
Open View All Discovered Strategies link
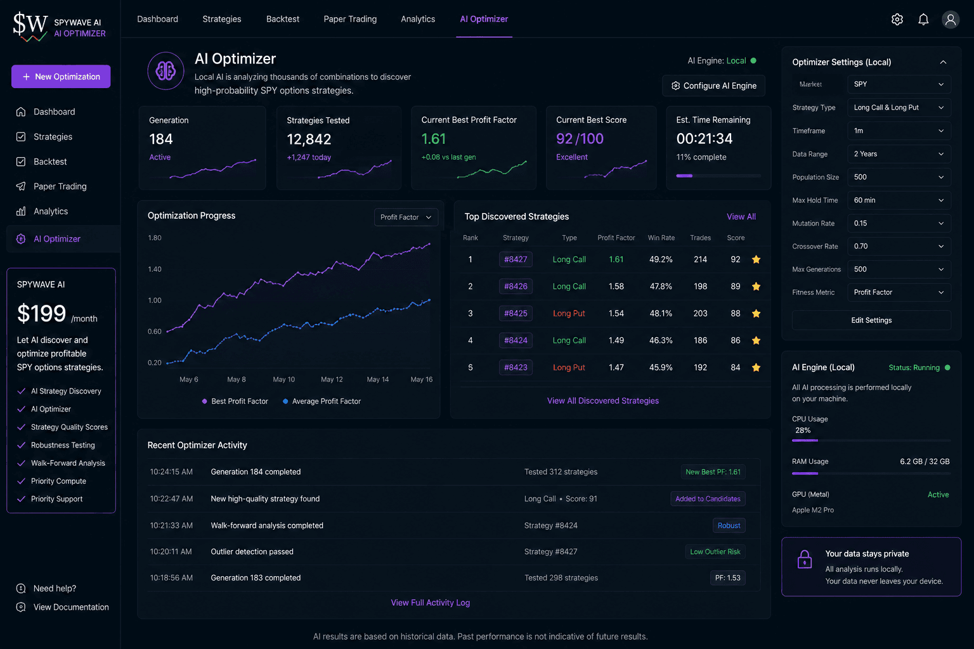pos(603,401)
